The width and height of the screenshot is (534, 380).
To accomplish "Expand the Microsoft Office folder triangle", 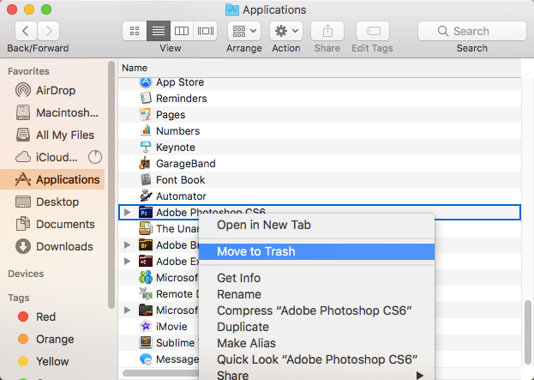I will coord(128,311).
